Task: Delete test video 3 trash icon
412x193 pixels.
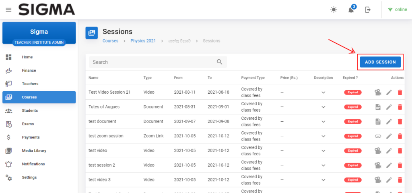Action: (x=400, y=180)
